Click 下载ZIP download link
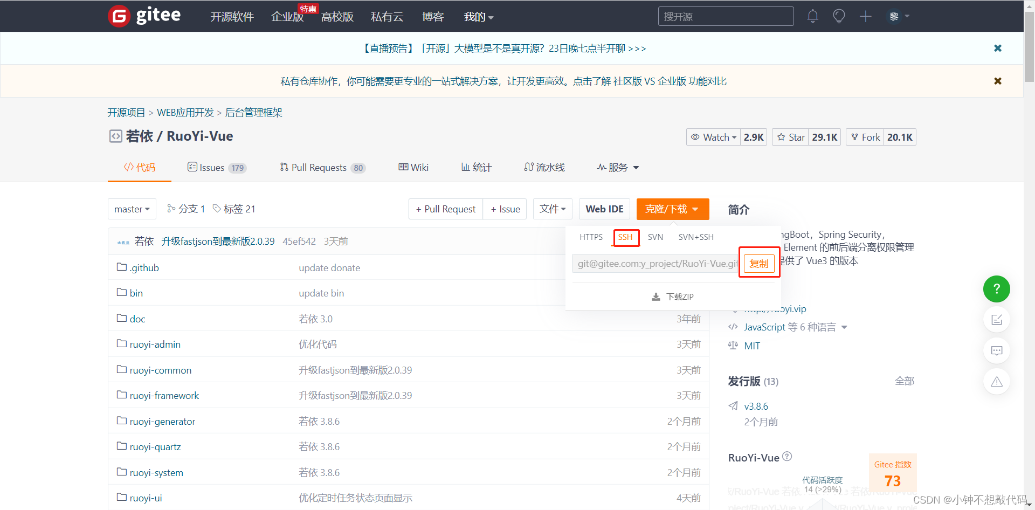 [673, 297]
